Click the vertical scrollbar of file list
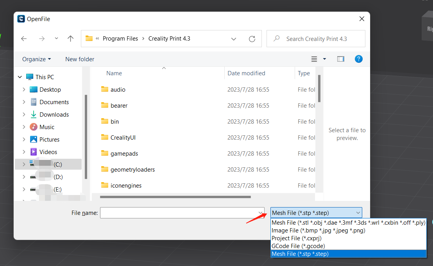Viewport: 433px width, 266px height. 319,89
